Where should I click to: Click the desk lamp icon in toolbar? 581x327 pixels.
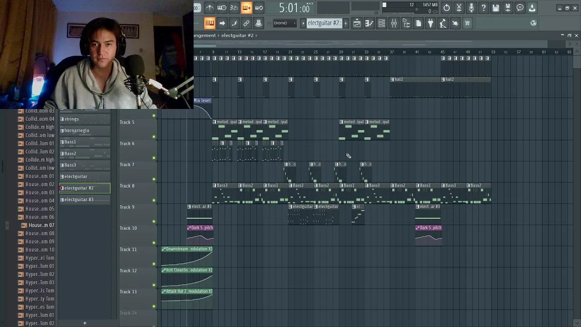[x=443, y=23]
